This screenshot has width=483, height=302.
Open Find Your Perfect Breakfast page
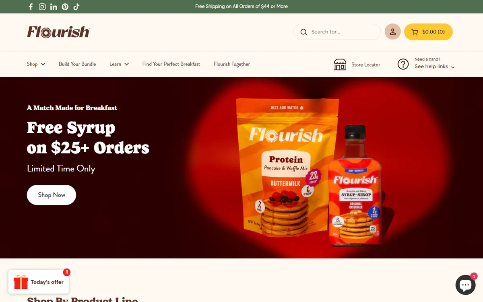coord(171,64)
